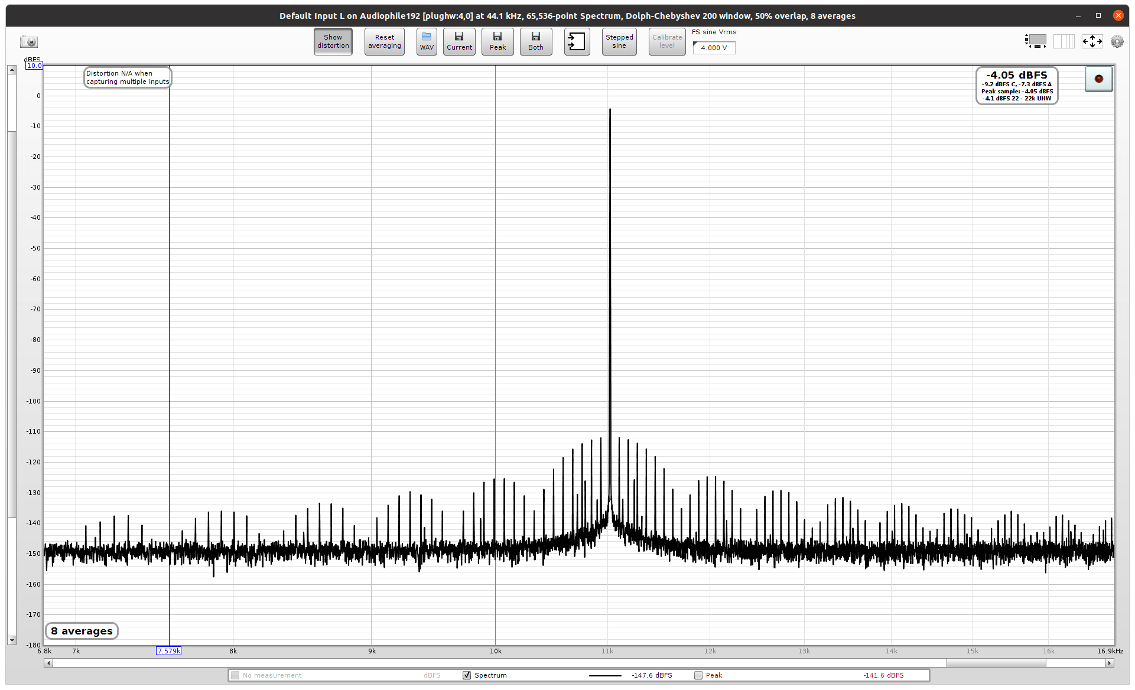Click the horizontal scrollbar thumb

pyautogui.click(x=996, y=663)
